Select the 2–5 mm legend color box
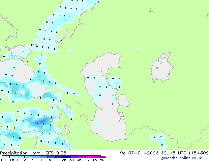Screen dimensions: 209x161 coord(28,157)
